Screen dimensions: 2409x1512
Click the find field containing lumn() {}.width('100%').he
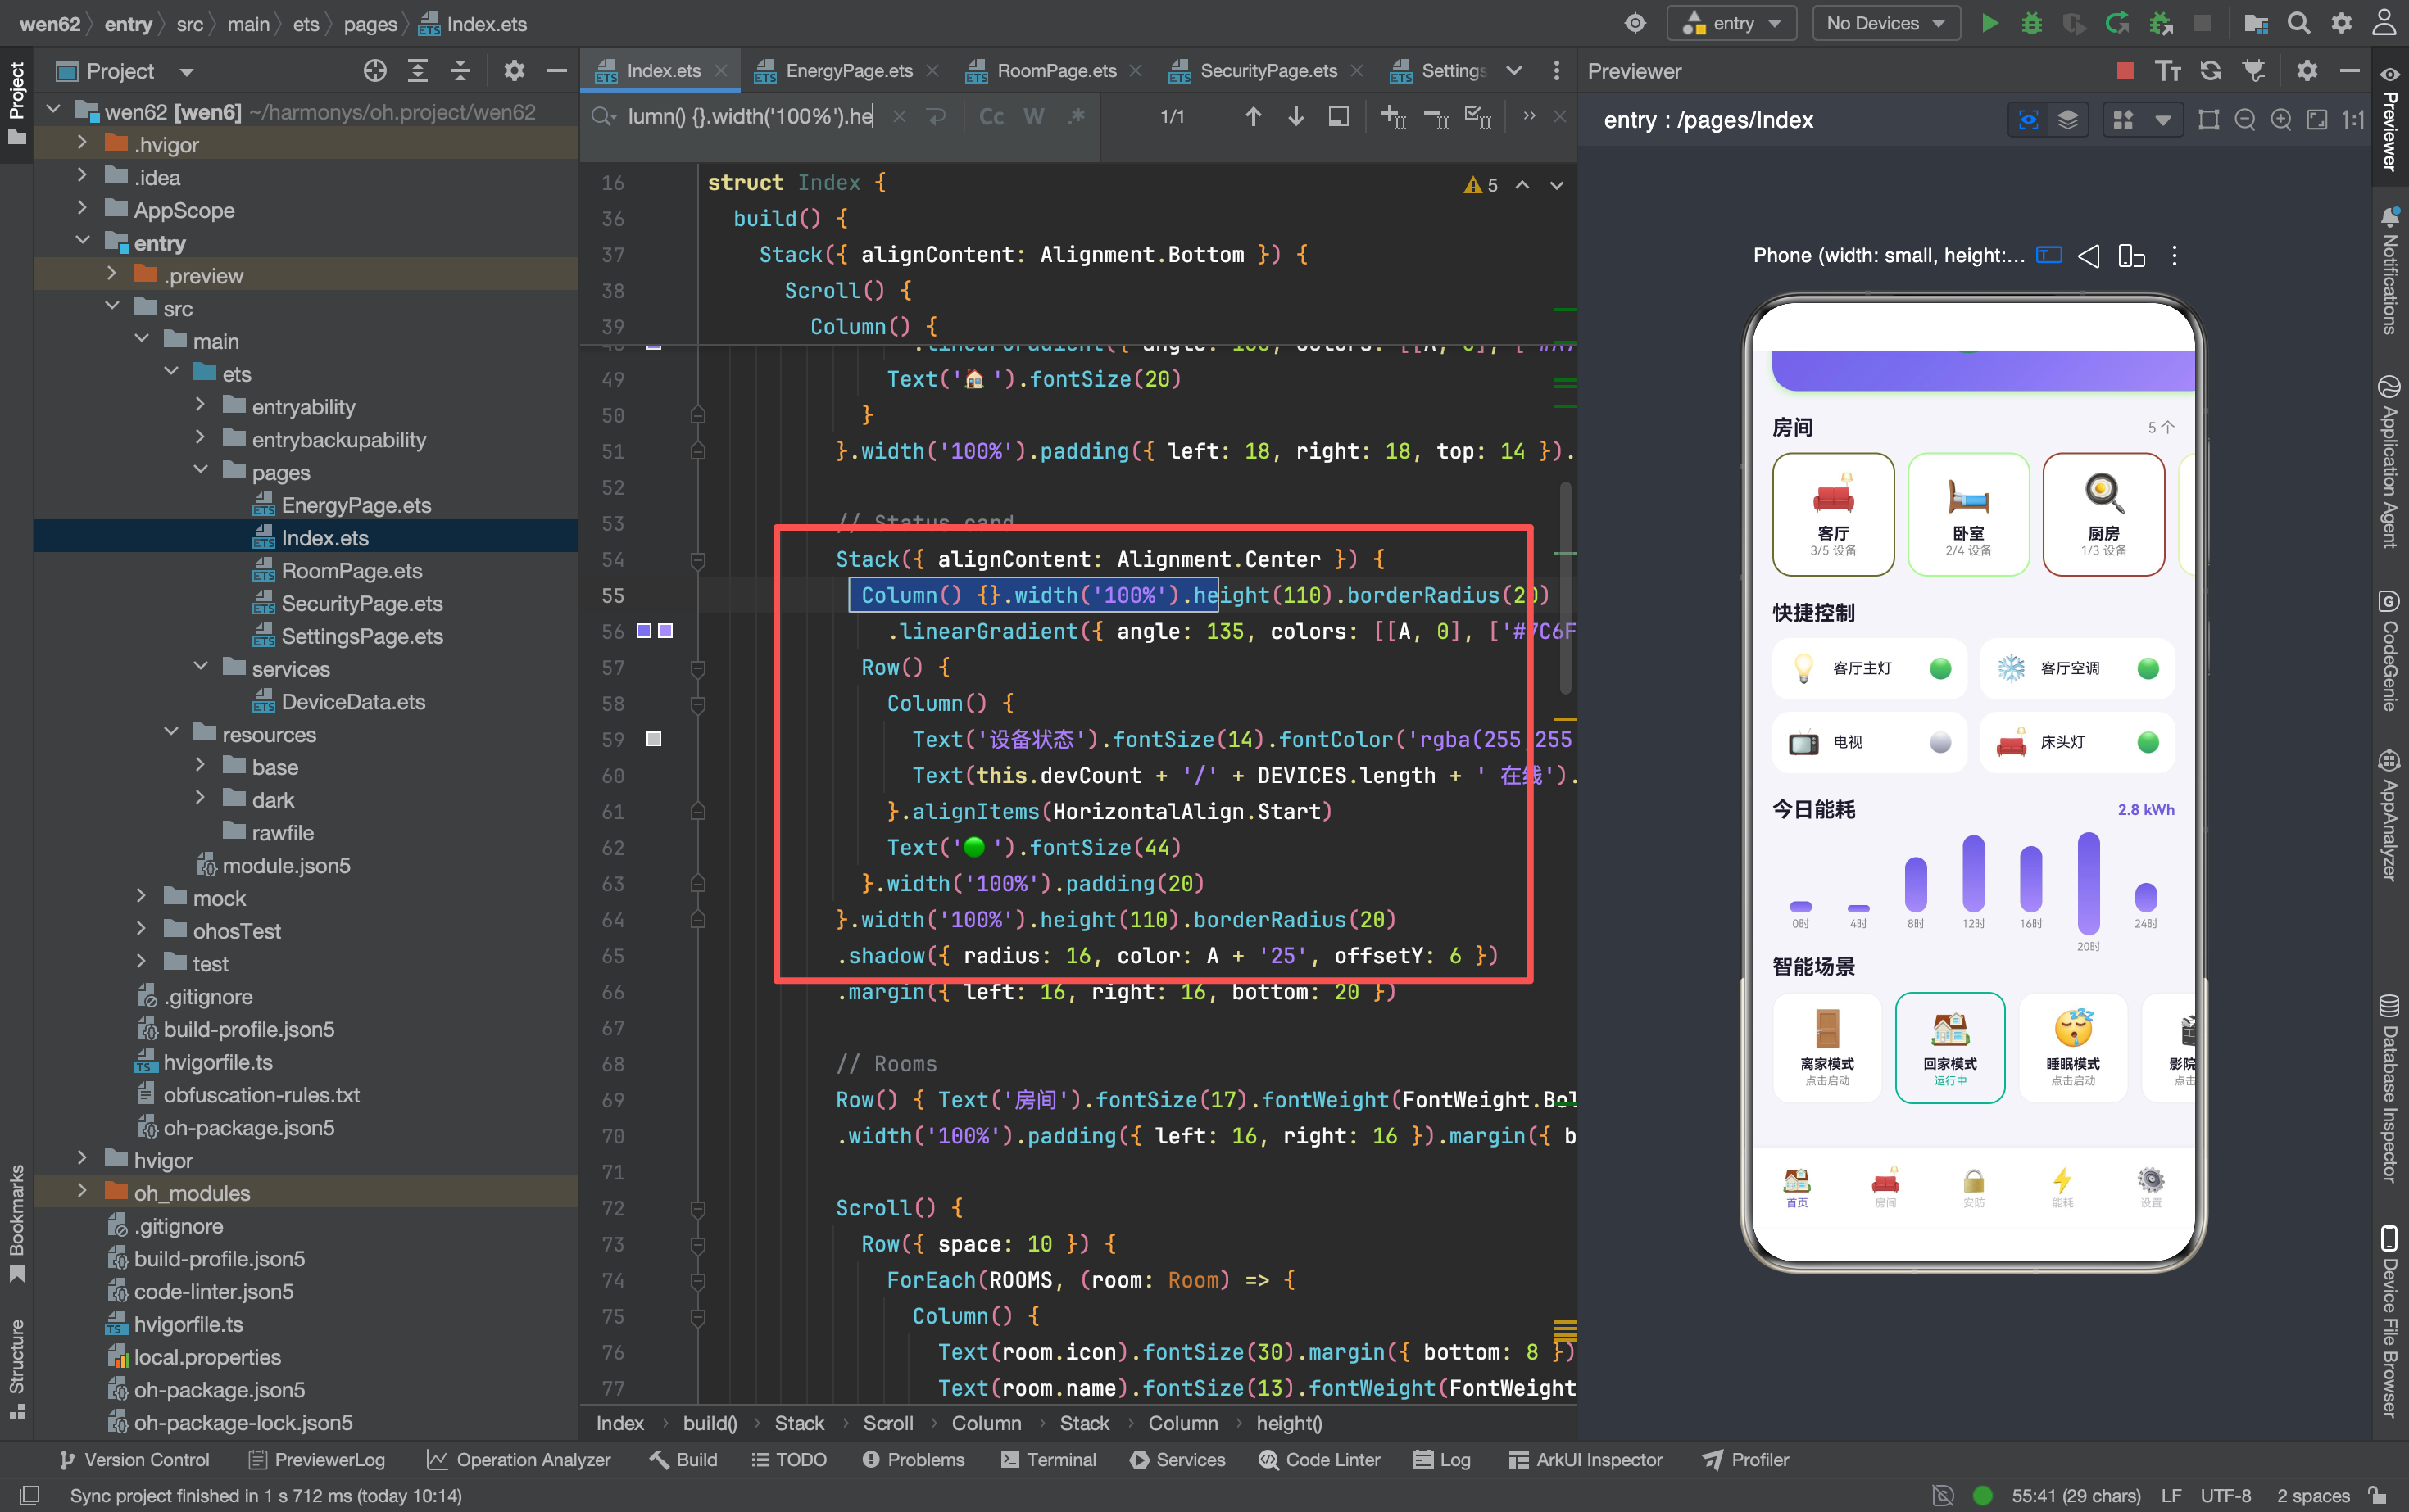(751, 117)
